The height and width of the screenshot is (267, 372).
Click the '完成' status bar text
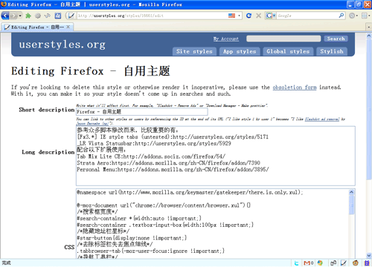click(7, 263)
